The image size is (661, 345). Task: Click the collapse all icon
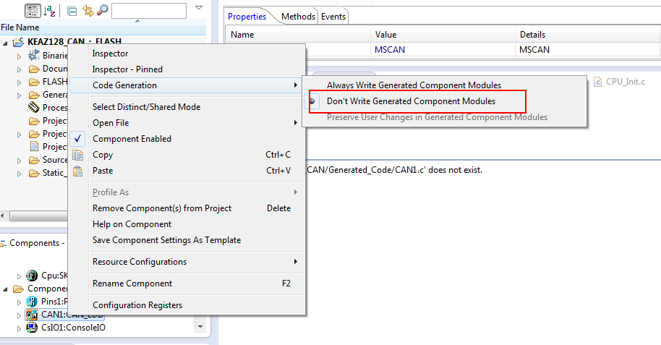tap(72, 10)
